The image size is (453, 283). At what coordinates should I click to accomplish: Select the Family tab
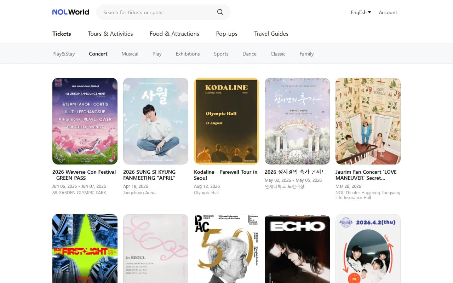click(x=306, y=53)
